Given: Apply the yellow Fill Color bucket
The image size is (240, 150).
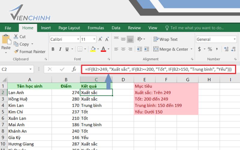Looking at the screenshot, I should point(93,49).
